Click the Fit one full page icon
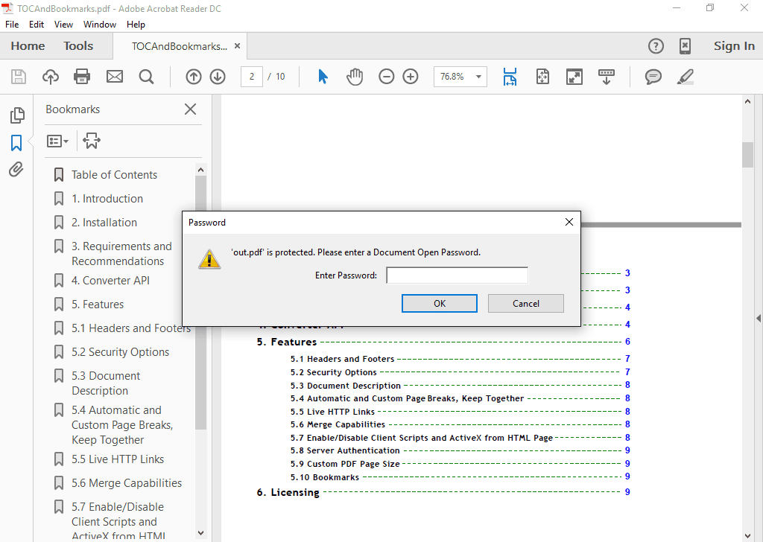This screenshot has width=763, height=542. pyautogui.click(x=542, y=77)
